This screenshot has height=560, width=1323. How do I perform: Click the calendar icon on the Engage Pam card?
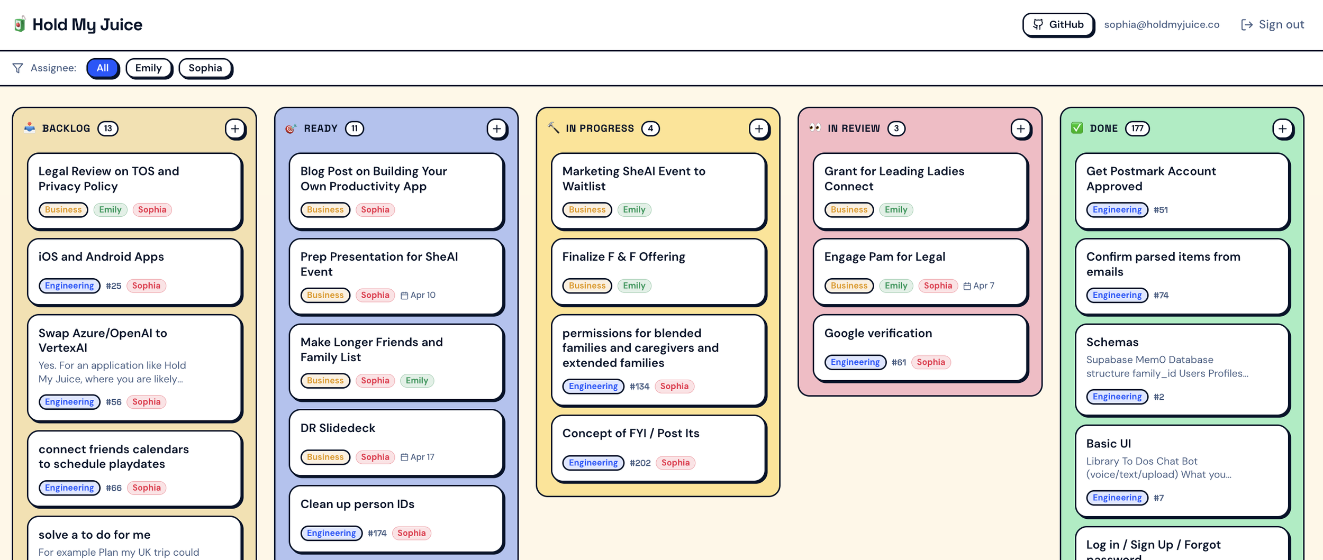click(x=968, y=286)
